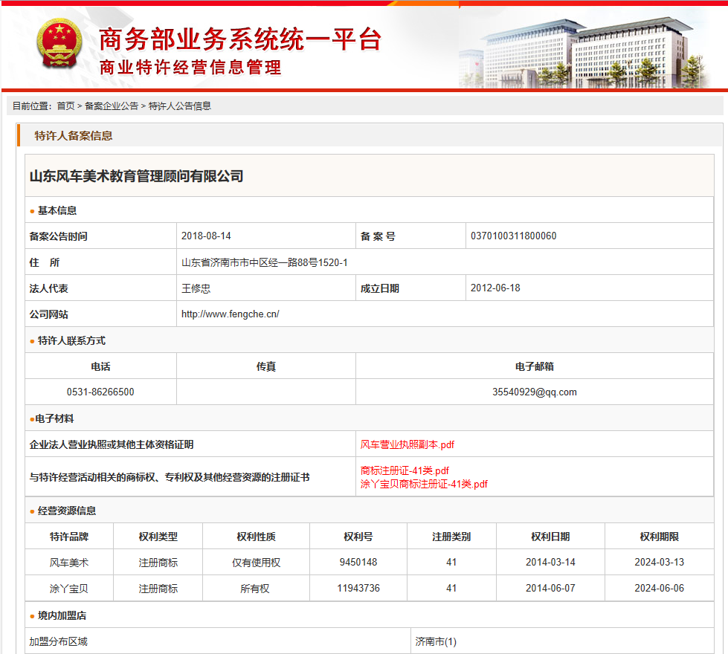
Task: Click the 权利类型 column header
Action: [158, 537]
